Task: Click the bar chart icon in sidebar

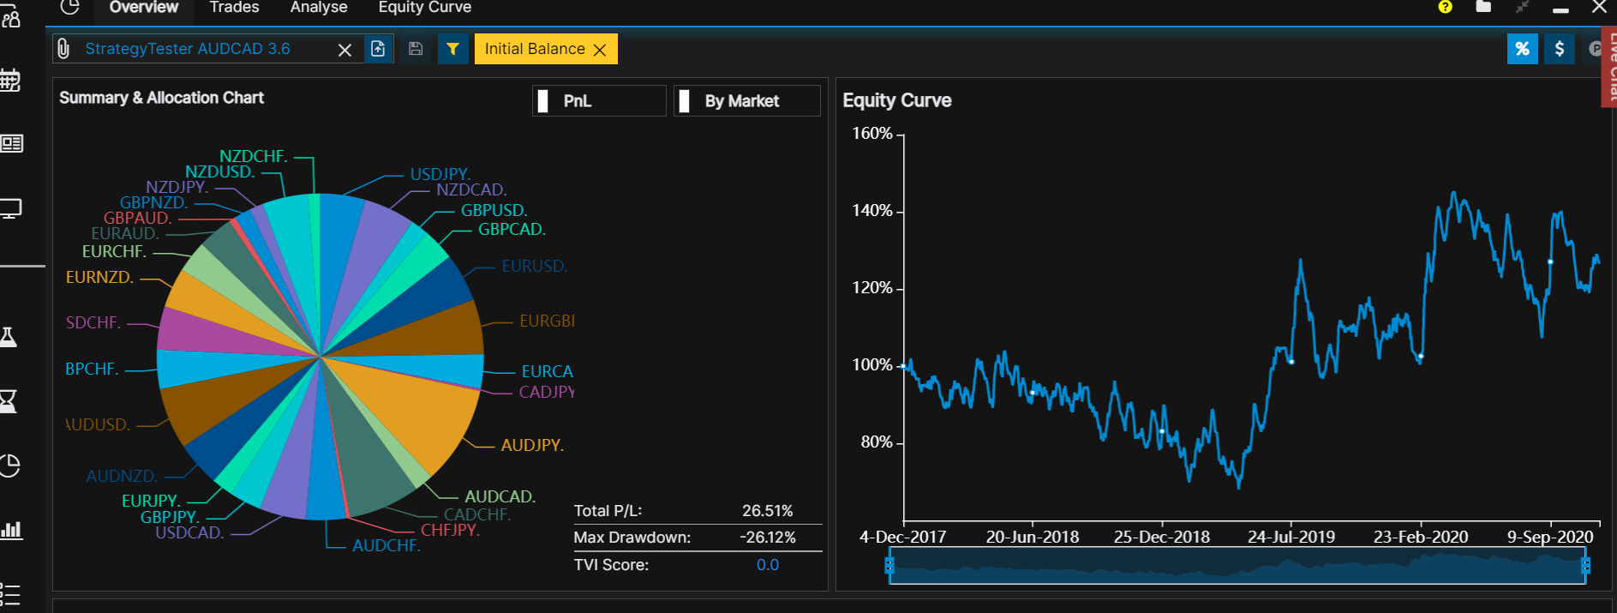Action: 11,529
